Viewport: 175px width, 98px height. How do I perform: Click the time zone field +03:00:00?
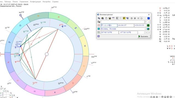(x=140, y=25)
